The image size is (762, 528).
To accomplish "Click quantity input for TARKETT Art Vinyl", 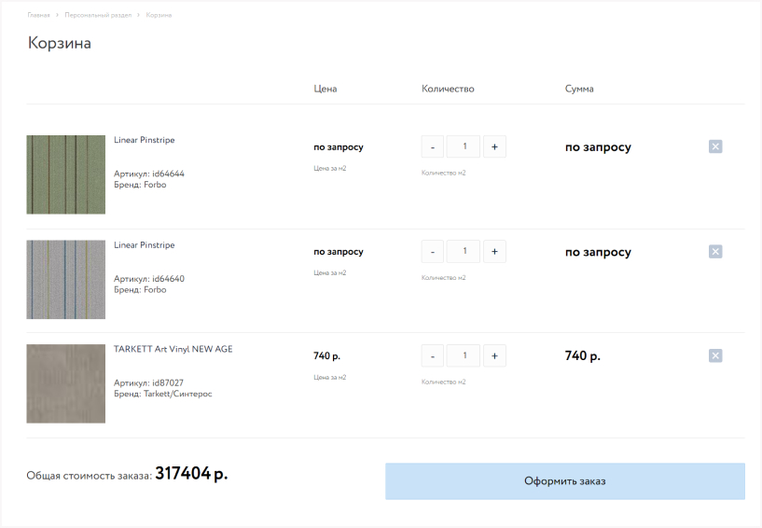I will (x=464, y=355).
